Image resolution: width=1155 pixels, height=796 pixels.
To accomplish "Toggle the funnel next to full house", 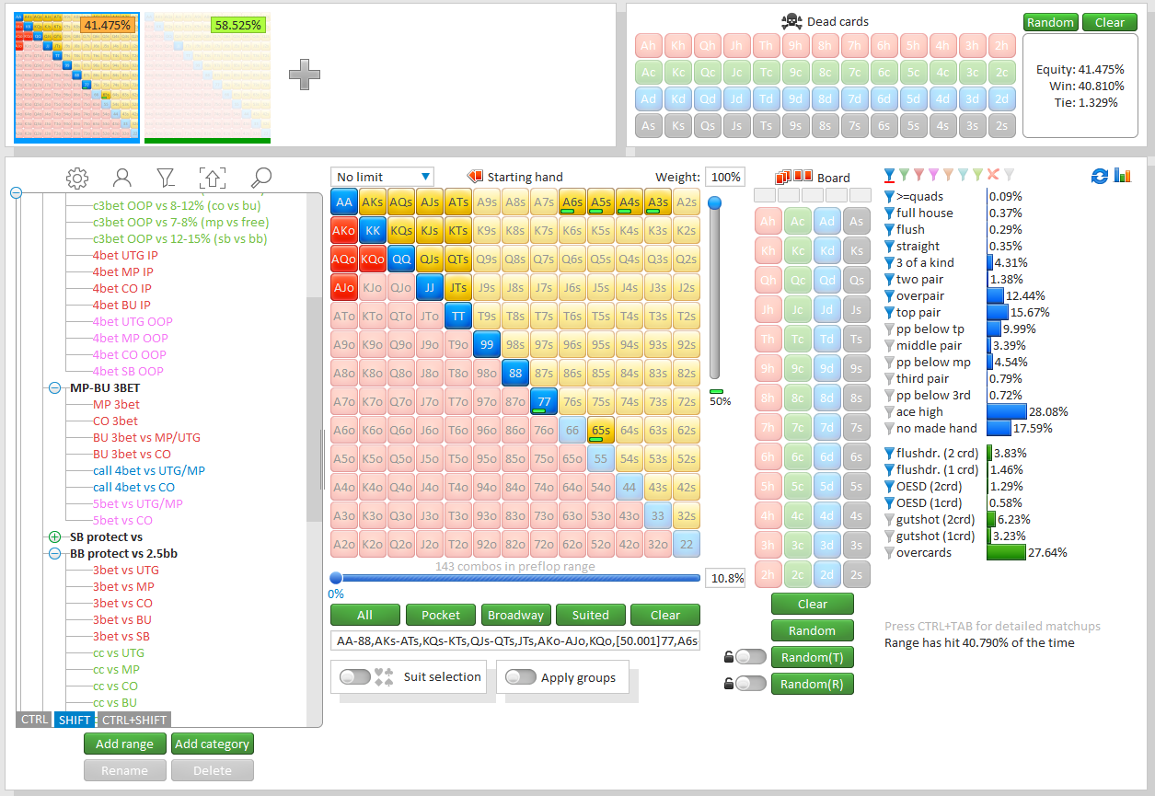I will coord(889,213).
